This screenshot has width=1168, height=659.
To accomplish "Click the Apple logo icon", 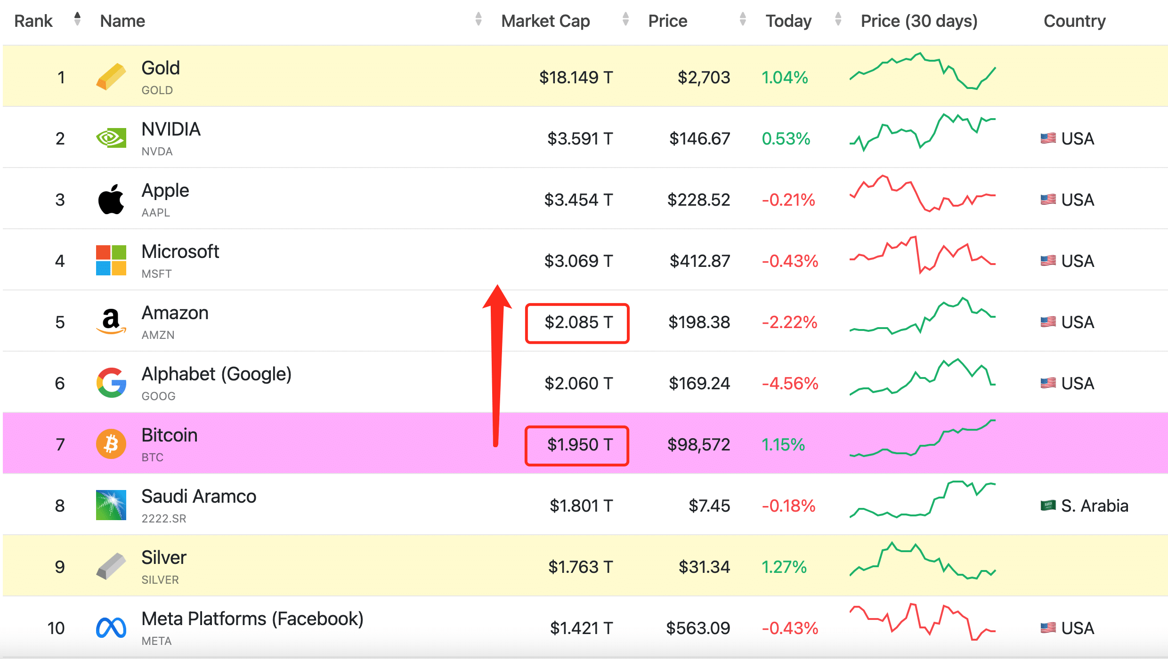I will click(111, 199).
